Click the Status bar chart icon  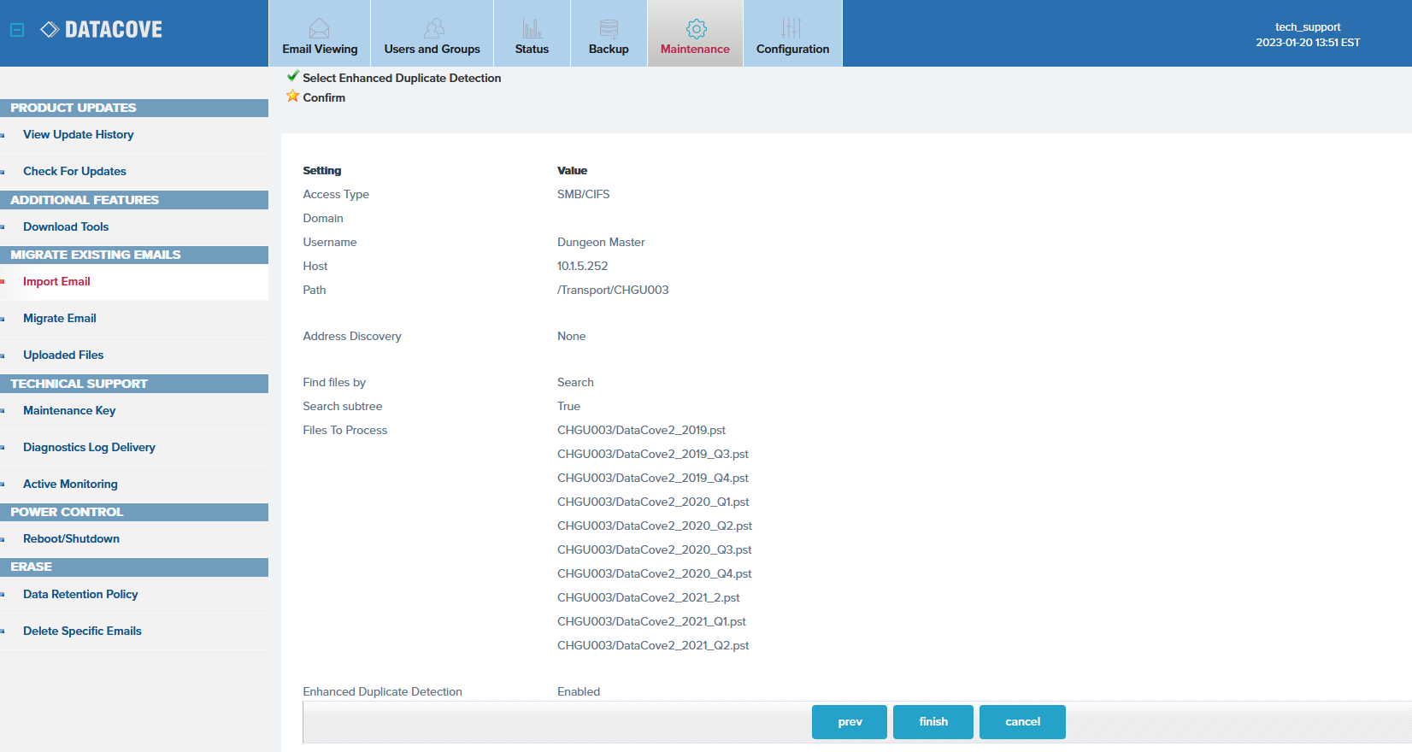pos(532,28)
